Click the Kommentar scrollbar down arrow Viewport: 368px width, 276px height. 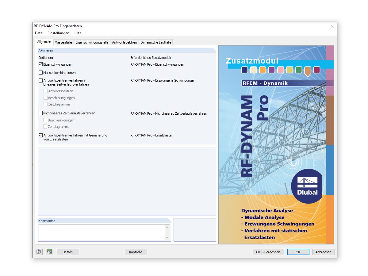(x=167, y=237)
